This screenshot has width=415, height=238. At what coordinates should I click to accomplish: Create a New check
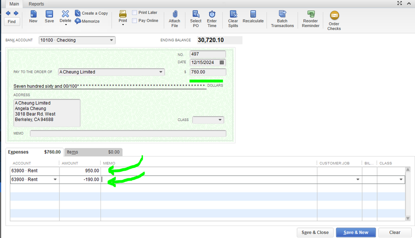[33, 17]
